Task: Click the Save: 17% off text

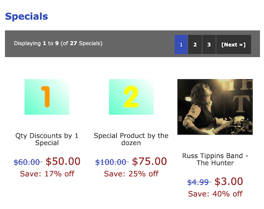Action: tap(47, 174)
